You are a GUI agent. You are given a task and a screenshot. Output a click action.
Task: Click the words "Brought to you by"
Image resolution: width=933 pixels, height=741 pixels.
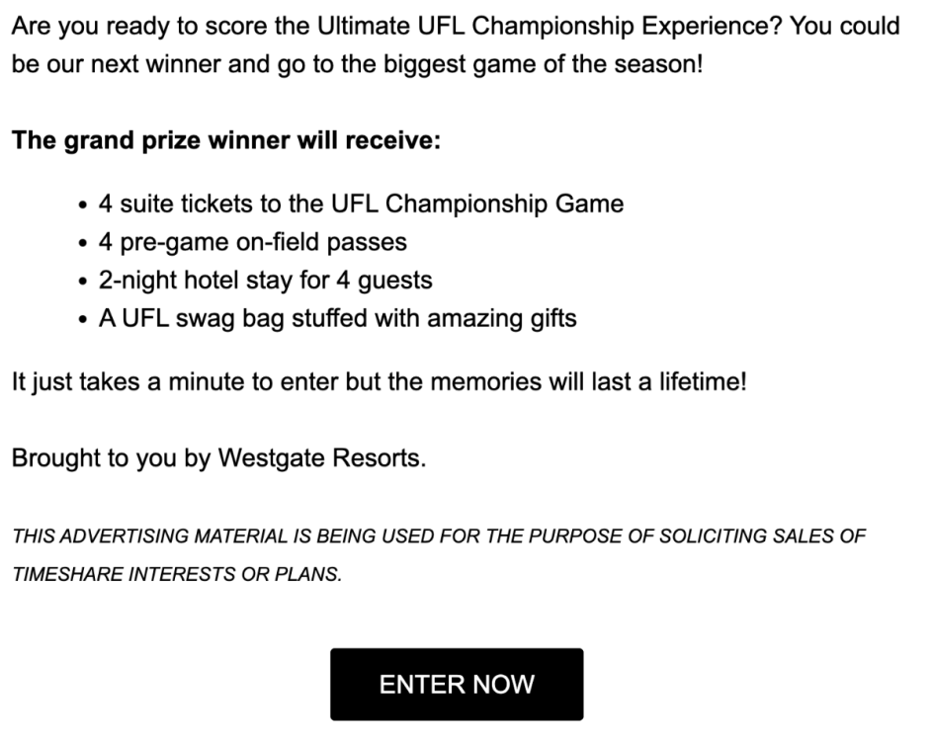pos(111,458)
